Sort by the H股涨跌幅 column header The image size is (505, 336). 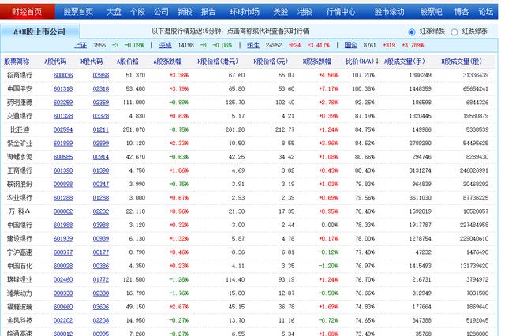(x=317, y=62)
